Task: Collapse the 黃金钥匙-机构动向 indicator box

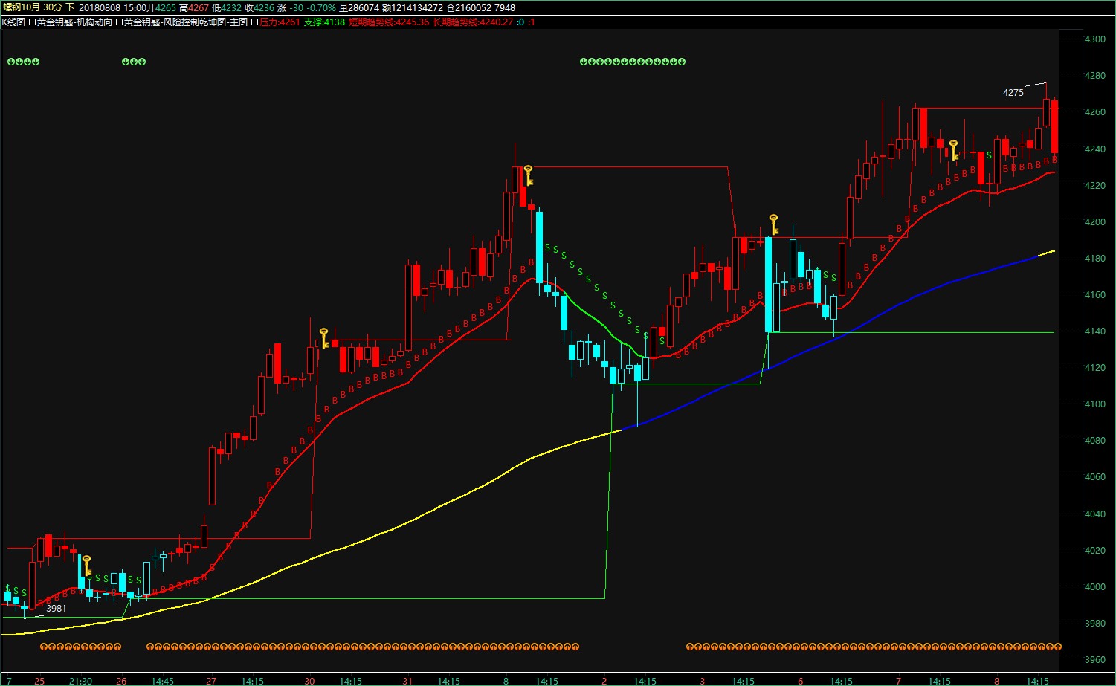Action: [32, 22]
